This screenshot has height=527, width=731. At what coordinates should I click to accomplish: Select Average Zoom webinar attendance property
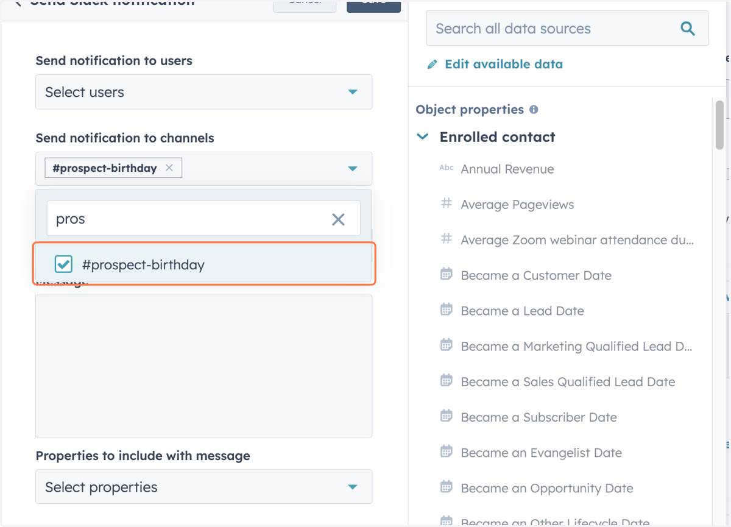pyautogui.click(x=577, y=240)
